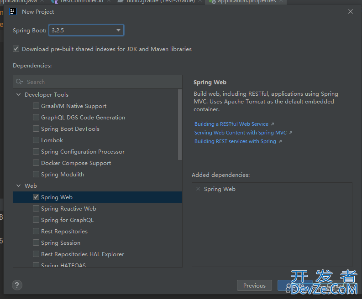Toggle Download pre-built shared indexes checkbox

click(16, 49)
